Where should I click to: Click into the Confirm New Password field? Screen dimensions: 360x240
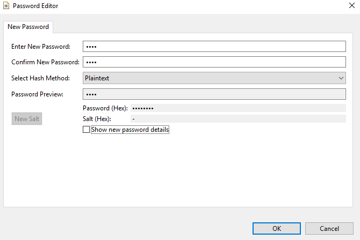(x=214, y=62)
